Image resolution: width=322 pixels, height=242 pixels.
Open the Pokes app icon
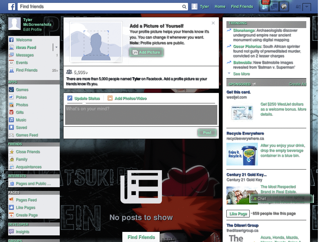[11, 97]
